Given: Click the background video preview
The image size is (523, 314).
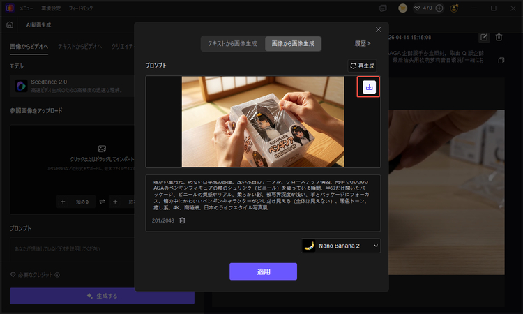Looking at the screenshot, I should pos(446,193).
